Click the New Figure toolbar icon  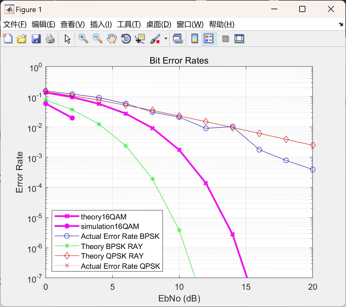click(8, 39)
